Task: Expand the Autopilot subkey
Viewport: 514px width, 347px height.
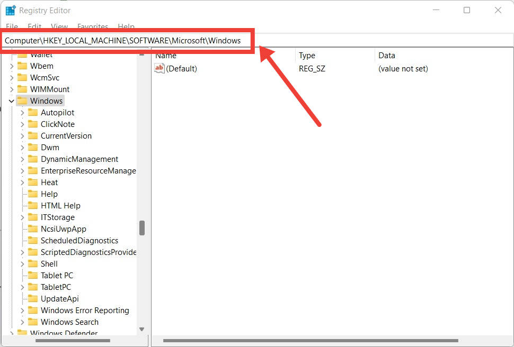Action: click(x=22, y=113)
